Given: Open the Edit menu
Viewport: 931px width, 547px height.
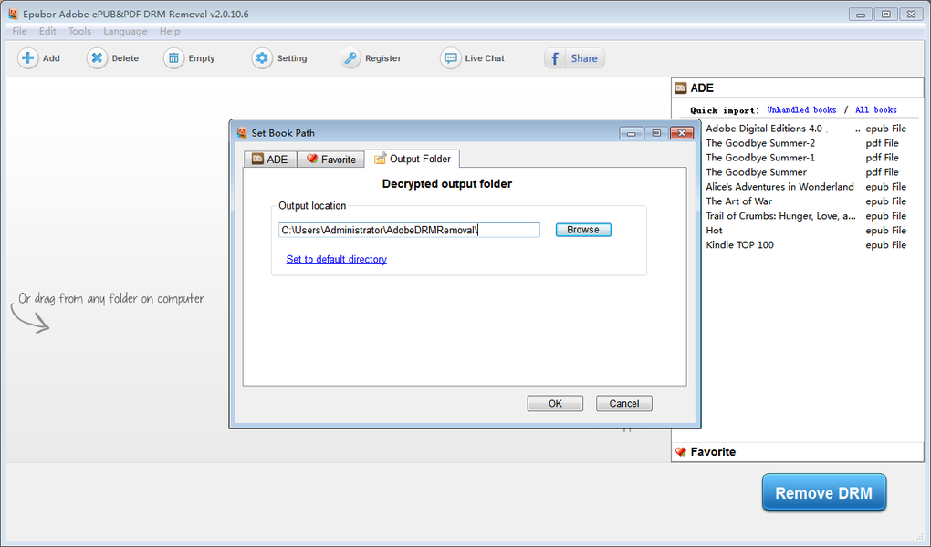Looking at the screenshot, I should coord(47,31).
